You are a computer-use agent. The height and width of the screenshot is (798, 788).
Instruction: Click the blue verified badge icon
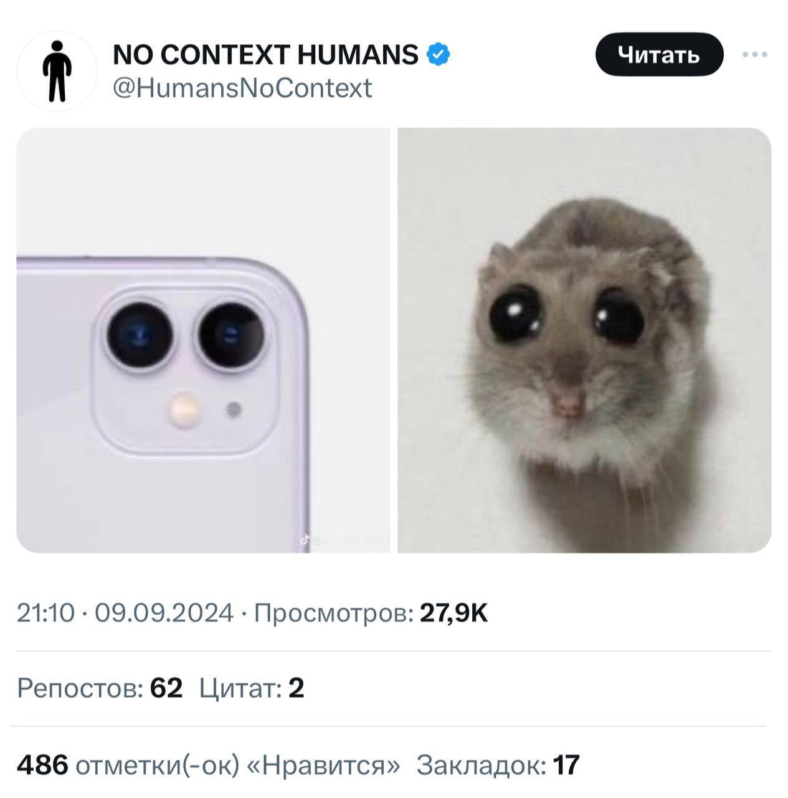pos(436,54)
